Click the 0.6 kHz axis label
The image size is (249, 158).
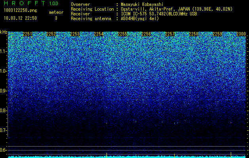coord(3,150)
